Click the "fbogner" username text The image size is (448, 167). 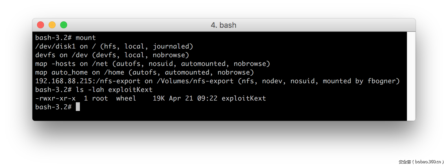click(x=383, y=81)
